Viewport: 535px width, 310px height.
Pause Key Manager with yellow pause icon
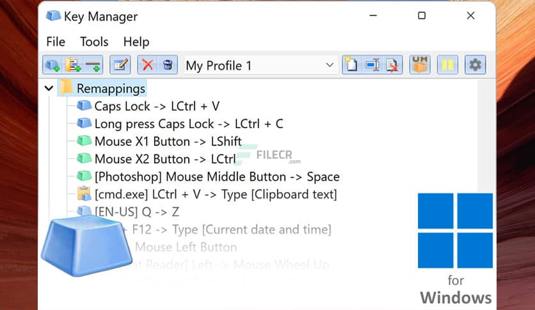coord(447,65)
